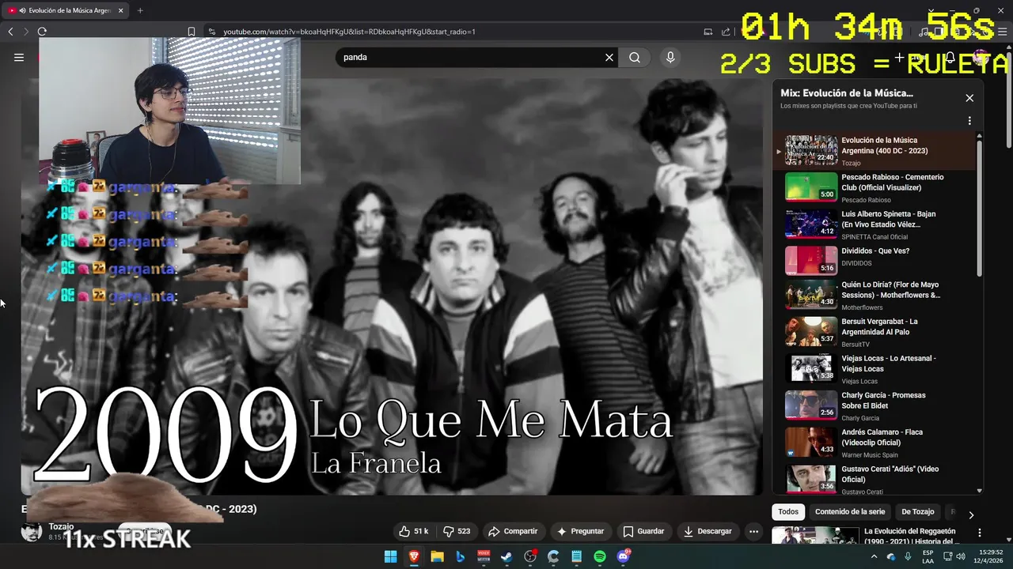This screenshot has width=1013, height=569.
Task: Start voice search with the microphone
Action: tap(670, 57)
